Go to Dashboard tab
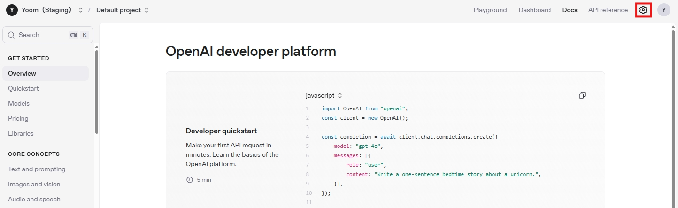678x208 pixels. coord(535,10)
